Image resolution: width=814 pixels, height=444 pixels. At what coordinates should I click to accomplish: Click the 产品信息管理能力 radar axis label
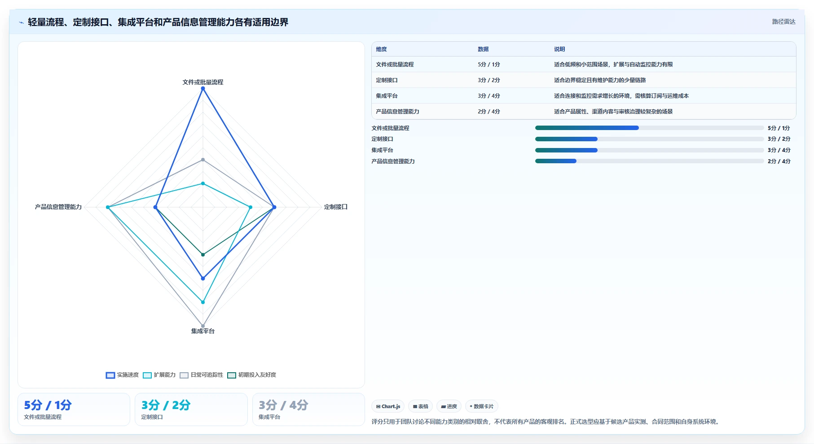[58, 207]
